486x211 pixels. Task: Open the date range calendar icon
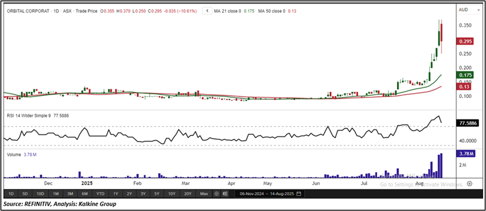298,194
